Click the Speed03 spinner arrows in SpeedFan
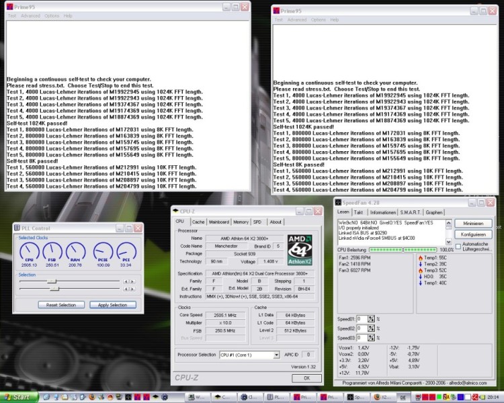504x403 pixels. [371, 338]
